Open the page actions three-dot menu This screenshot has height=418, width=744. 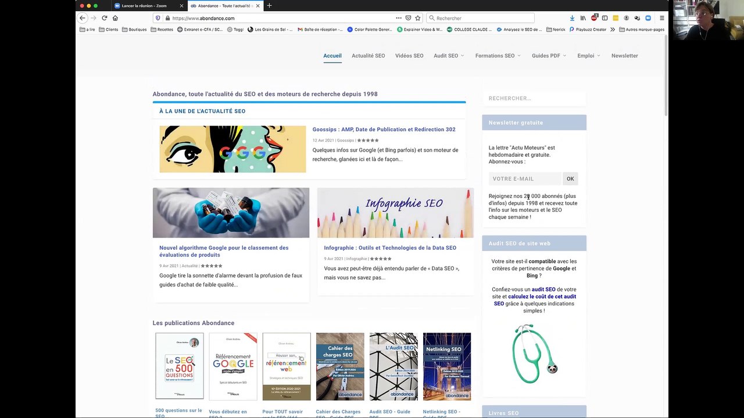pos(399,18)
